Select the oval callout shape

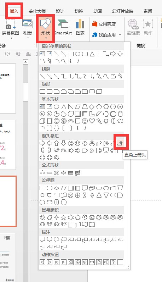pyautogui.click(x=57, y=239)
